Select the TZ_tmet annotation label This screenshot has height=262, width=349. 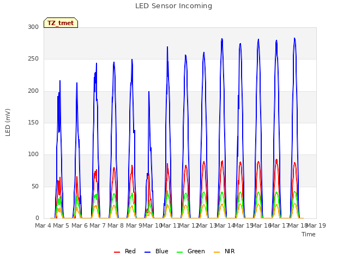point(61,23)
